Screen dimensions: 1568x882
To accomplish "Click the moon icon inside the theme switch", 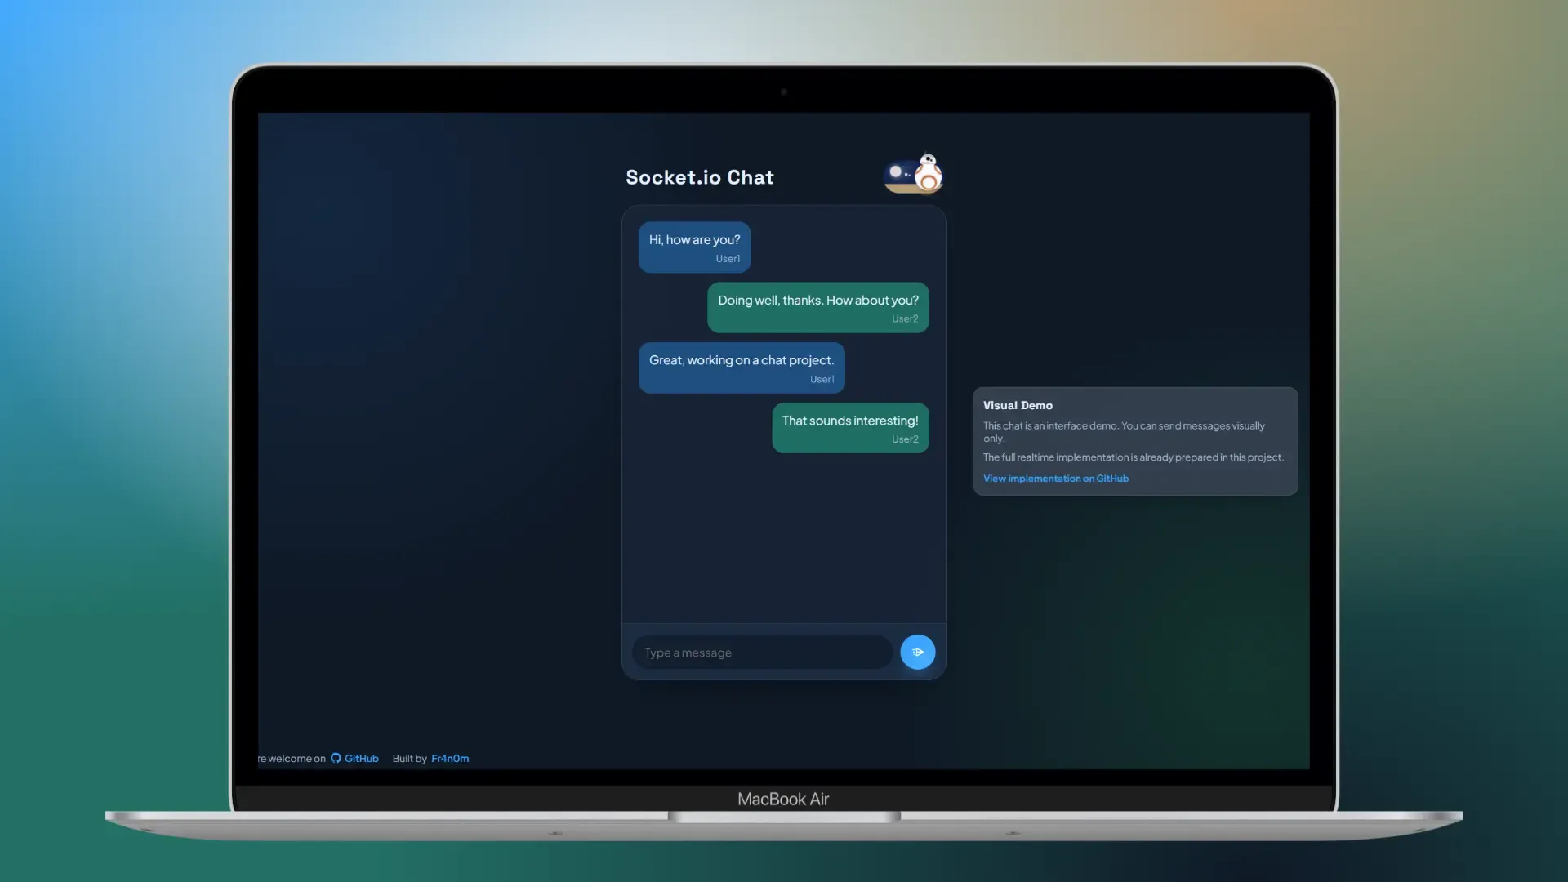I will [898, 171].
